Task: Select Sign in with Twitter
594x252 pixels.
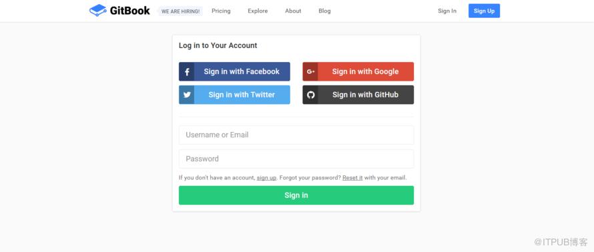Action: 234,95
